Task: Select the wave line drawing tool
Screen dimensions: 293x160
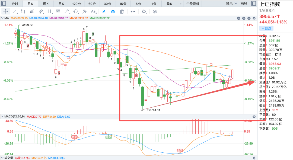Action: [x=67, y=12]
